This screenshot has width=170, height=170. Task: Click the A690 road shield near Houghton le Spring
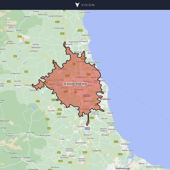(x=92, y=118)
